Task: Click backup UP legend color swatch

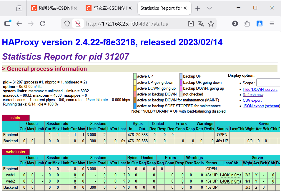Action: [181, 76]
